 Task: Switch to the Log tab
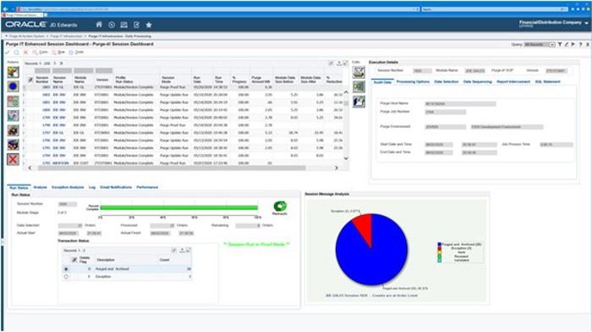pos(91,187)
